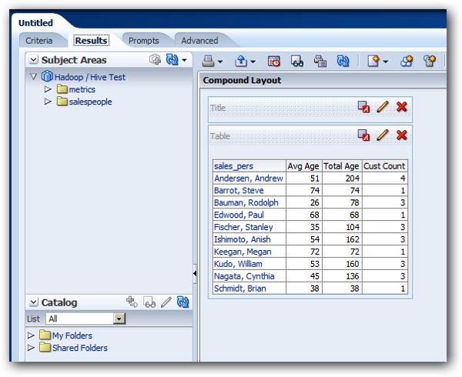Switch to the Results tab
The height and width of the screenshot is (377, 462).
coord(91,40)
